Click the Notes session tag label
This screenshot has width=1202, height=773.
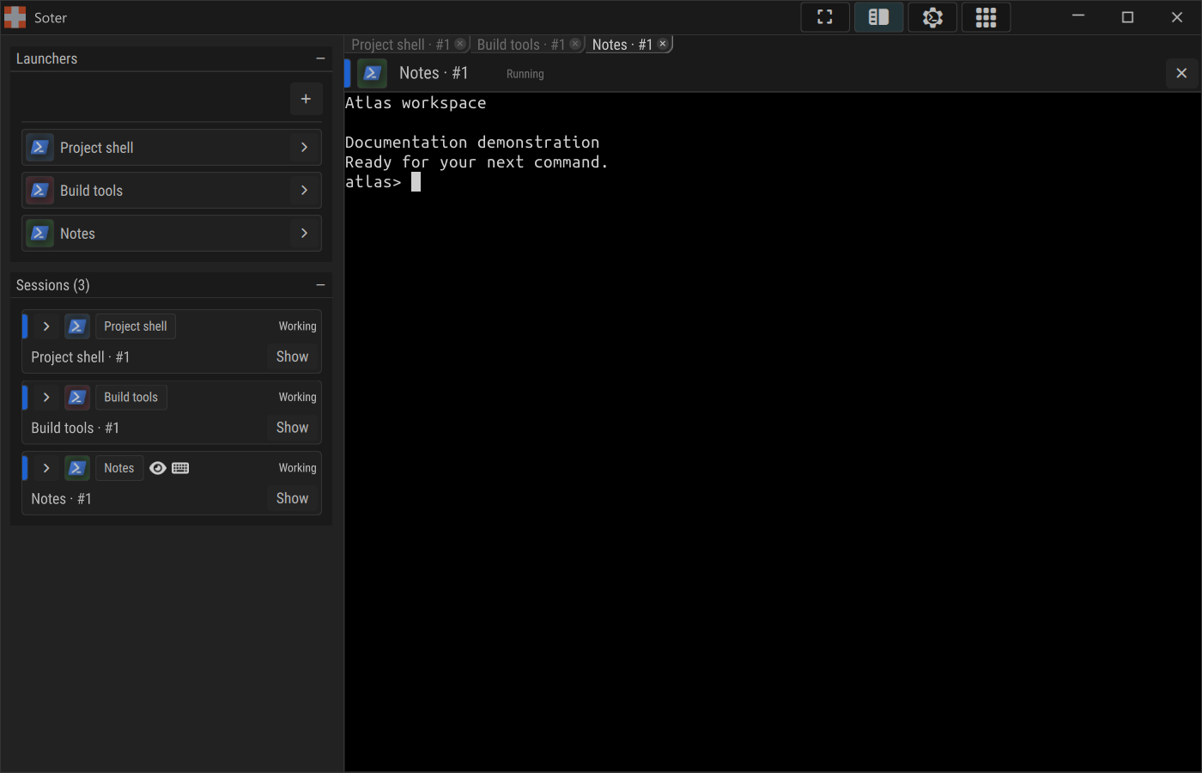tap(119, 468)
